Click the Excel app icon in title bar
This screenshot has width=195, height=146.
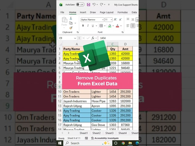click(x=61, y=5)
